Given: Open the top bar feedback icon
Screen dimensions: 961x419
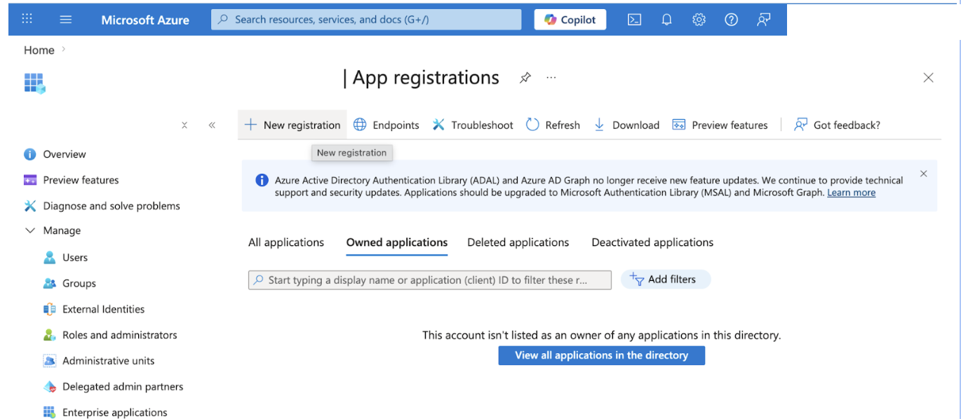Looking at the screenshot, I should [x=764, y=20].
